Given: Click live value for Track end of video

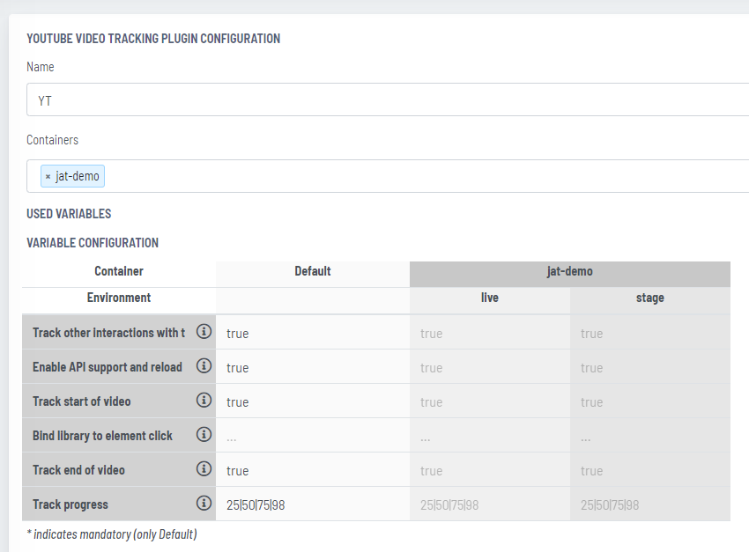Looking at the screenshot, I should [x=490, y=470].
